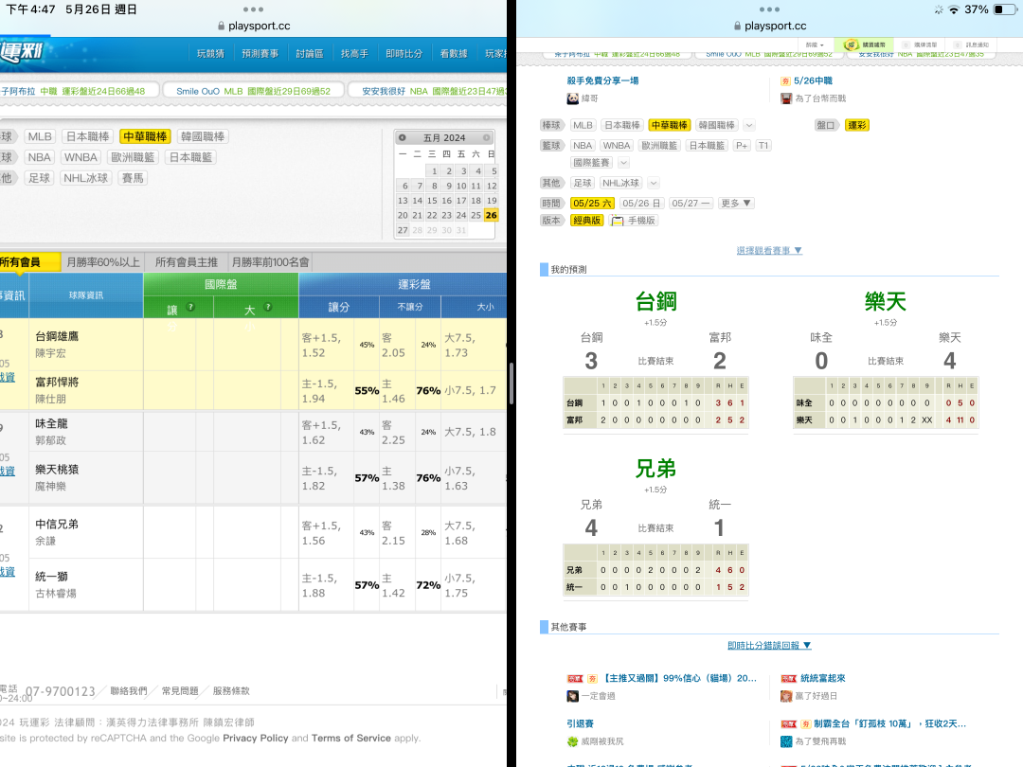Click Privacy Policy link in the footer

point(256,739)
